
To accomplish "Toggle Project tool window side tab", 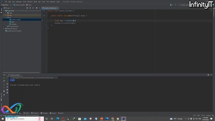I will 1,10.
